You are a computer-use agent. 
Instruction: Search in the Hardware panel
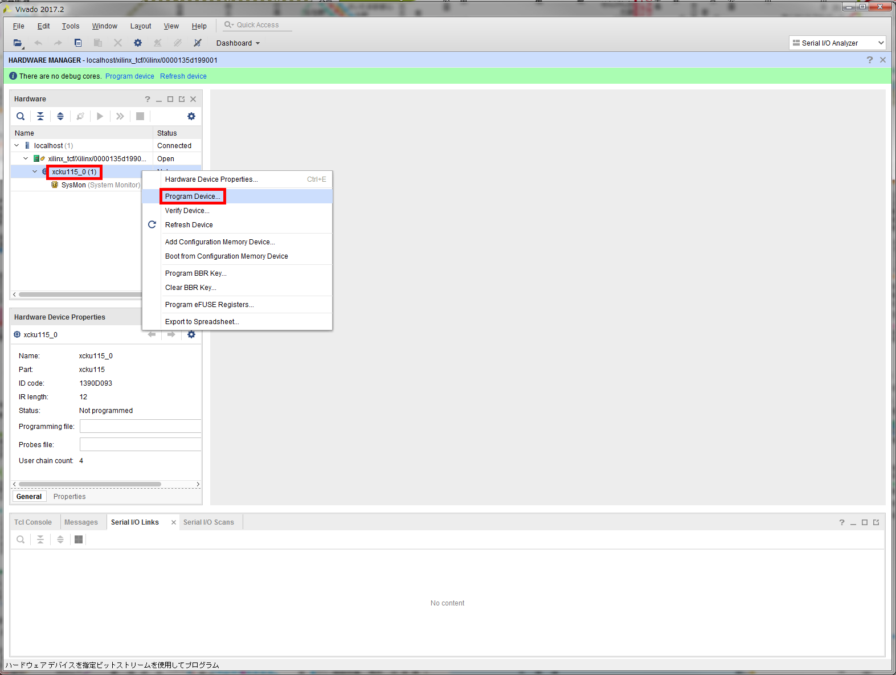pos(21,116)
